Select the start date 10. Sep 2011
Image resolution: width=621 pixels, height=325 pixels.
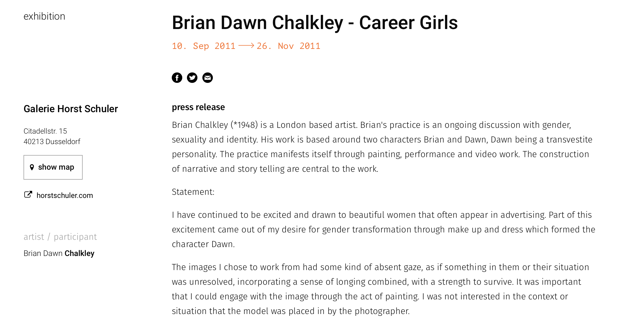pyautogui.click(x=204, y=46)
